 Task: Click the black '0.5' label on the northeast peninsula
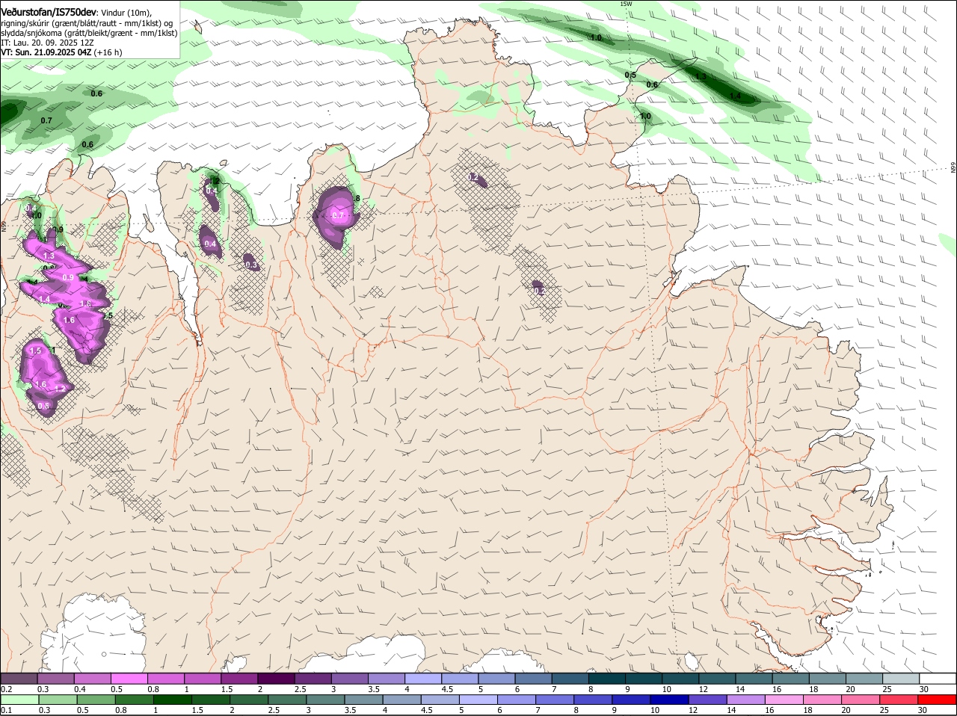click(630, 75)
